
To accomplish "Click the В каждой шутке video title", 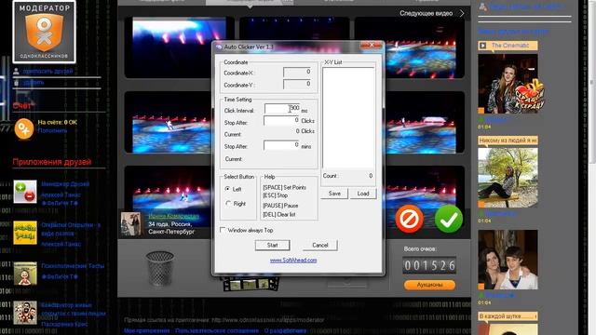I will click(x=508, y=316).
